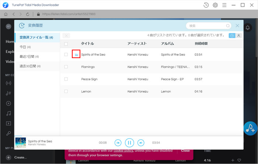The width and height of the screenshot is (258, 164).
Task: Select the converted files list tab
Action: (37, 38)
